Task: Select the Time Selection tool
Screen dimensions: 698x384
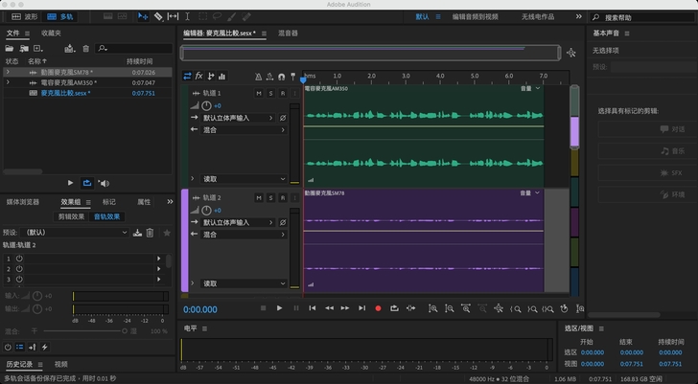Action: (187, 16)
